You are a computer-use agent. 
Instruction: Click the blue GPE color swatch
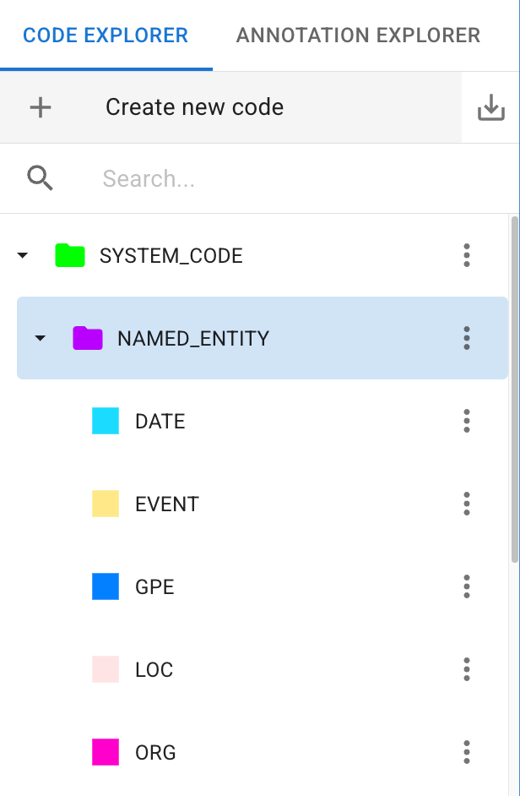point(106,586)
